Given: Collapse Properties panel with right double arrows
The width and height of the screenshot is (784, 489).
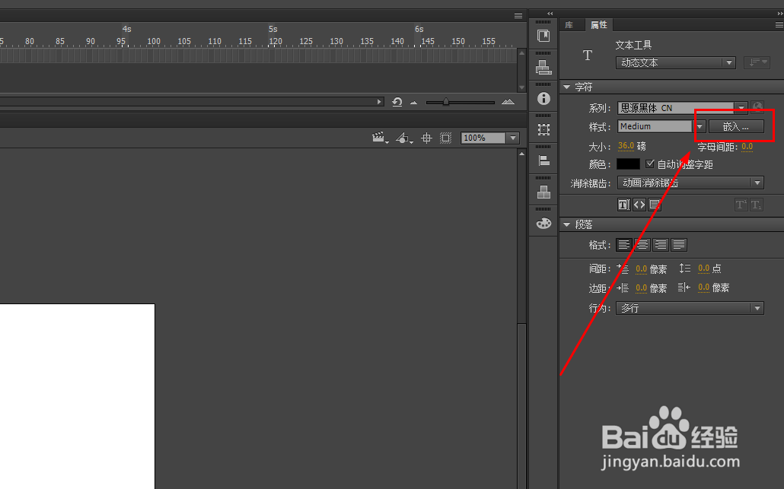Looking at the screenshot, I should pyautogui.click(x=780, y=14).
